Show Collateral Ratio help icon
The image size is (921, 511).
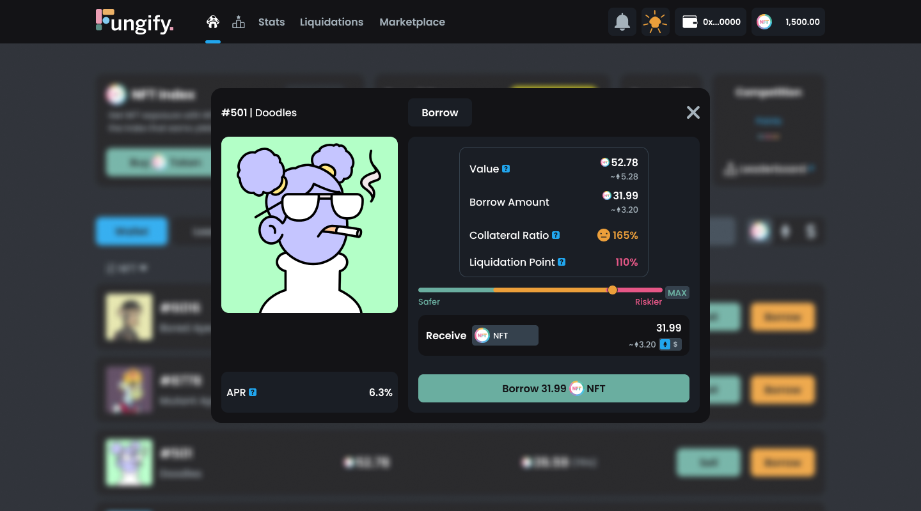(556, 235)
